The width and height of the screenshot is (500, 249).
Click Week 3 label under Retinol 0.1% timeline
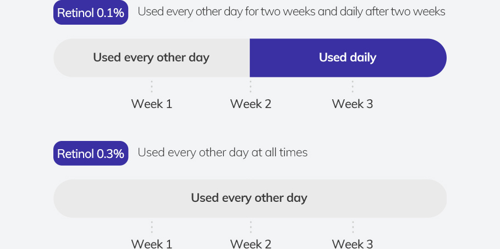click(353, 104)
